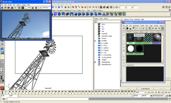The height and width of the screenshot is (103, 171).
Task: Collapse the WindMill group in Outliner
Action: point(95,41)
